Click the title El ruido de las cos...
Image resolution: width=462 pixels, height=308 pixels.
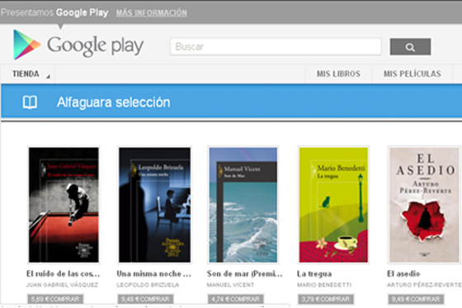point(63,274)
